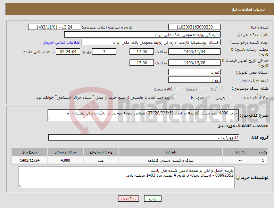Click the buyer organization name field
The image size is (274, 208).
pyautogui.click(x=142, y=35)
